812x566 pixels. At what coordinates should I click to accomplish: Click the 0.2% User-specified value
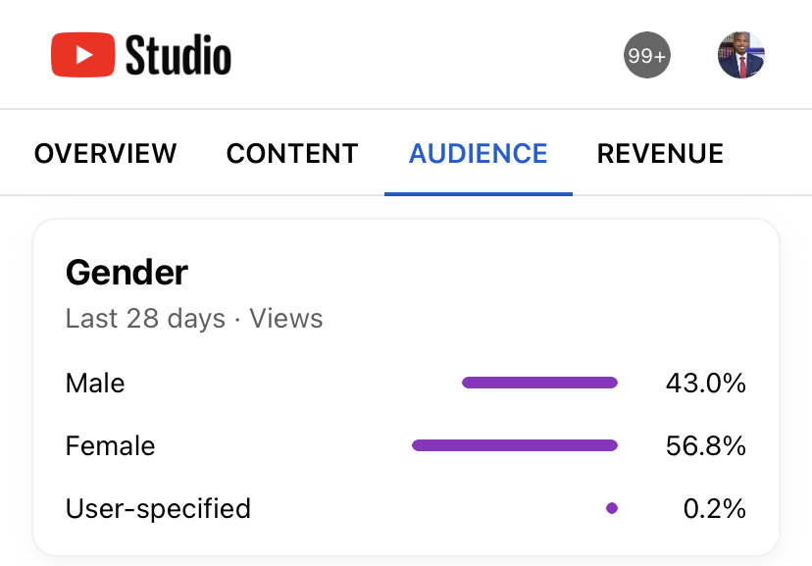714,509
